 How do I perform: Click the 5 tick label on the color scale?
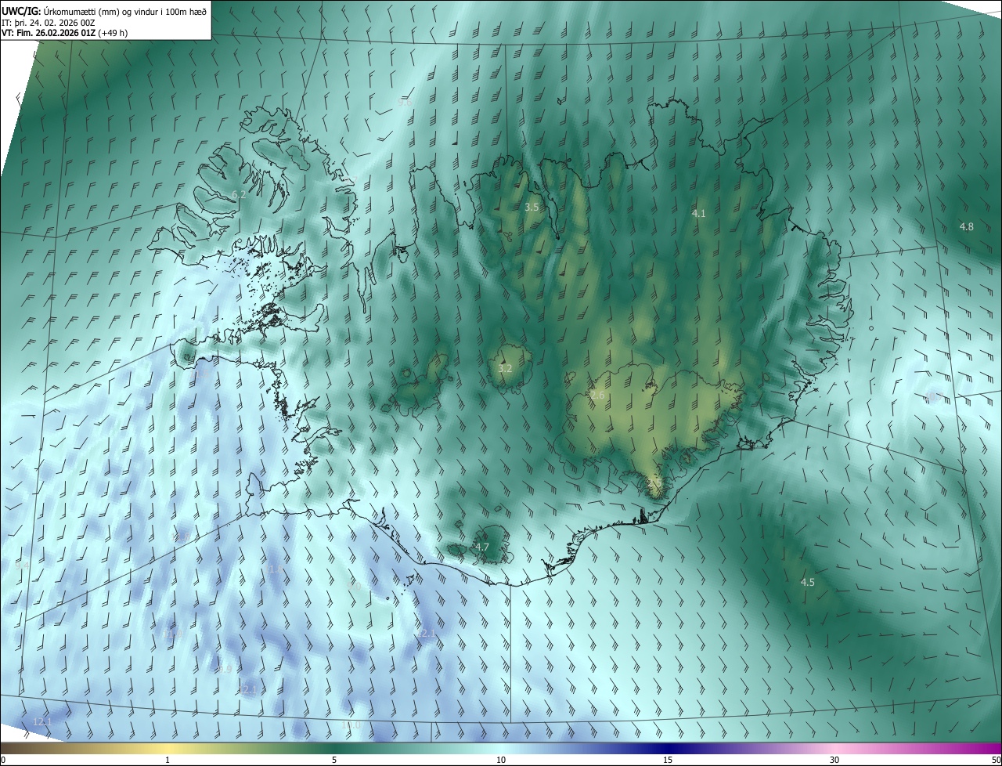334,760
